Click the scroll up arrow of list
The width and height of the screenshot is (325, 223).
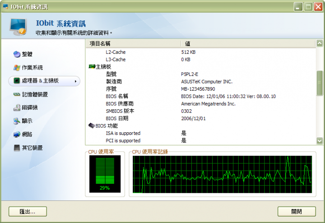click(x=320, y=43)
